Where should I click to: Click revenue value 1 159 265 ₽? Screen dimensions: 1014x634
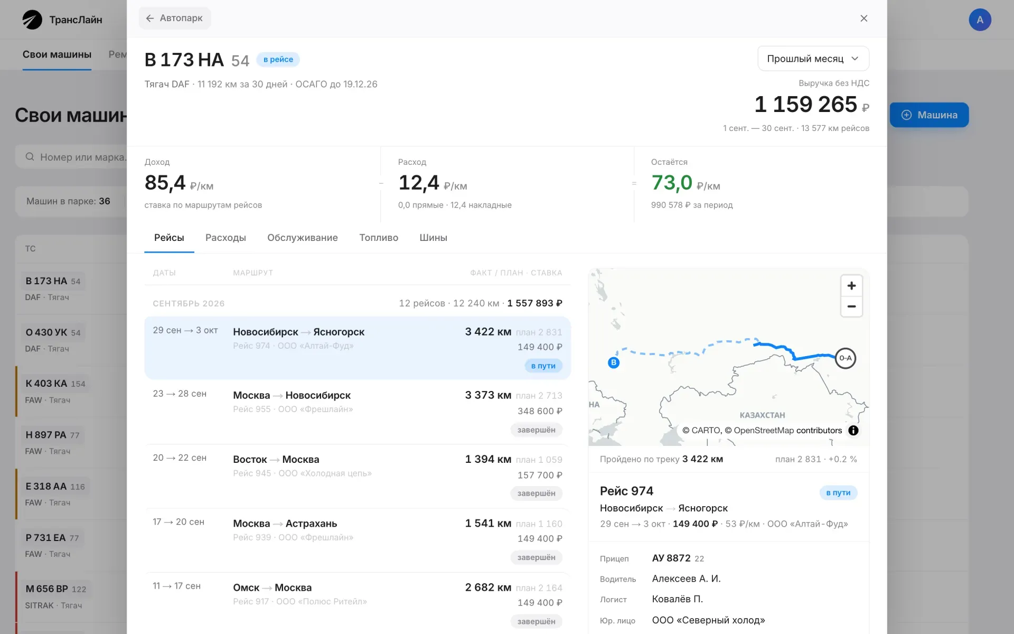point(812,105)
